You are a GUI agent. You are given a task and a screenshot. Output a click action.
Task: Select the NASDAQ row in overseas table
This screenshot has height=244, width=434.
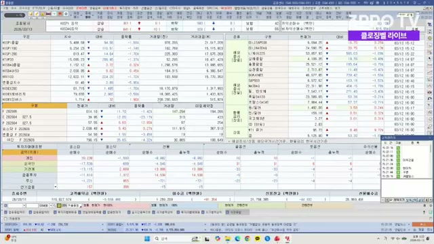click(336, 86)
